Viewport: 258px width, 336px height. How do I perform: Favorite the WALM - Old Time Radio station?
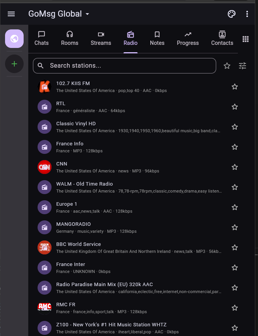[235, 187]
